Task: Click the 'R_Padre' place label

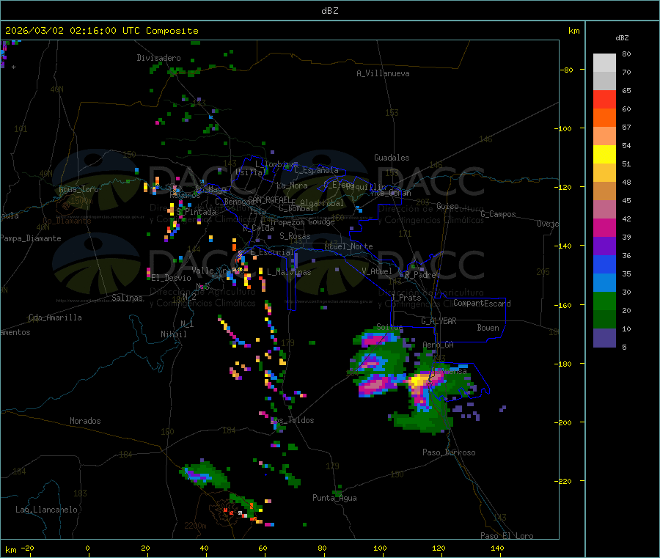Action: click(x=420, y=275)
